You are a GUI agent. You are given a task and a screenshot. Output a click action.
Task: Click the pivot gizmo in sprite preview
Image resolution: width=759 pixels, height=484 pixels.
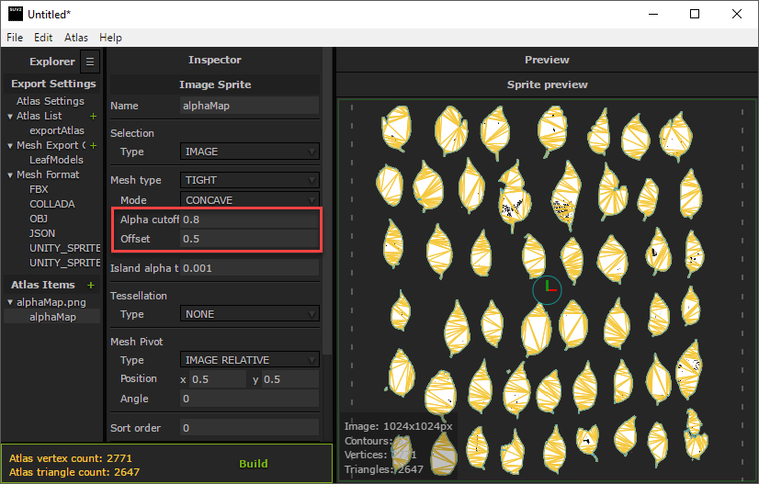pos(547,289)
